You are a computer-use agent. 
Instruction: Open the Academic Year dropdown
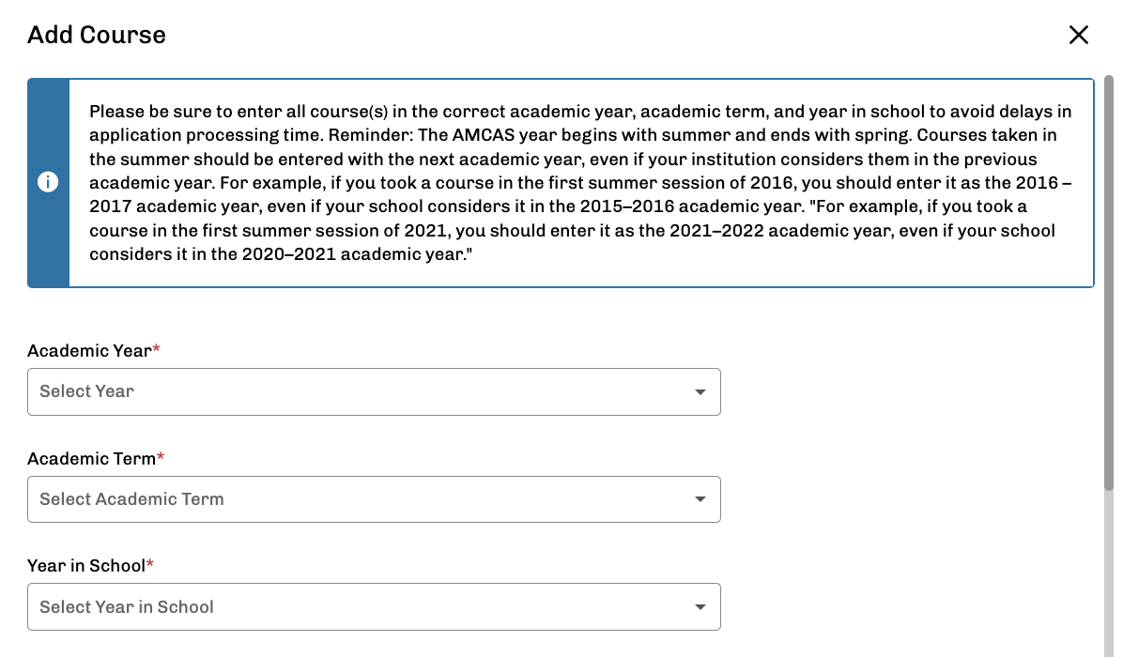[374, 391]
